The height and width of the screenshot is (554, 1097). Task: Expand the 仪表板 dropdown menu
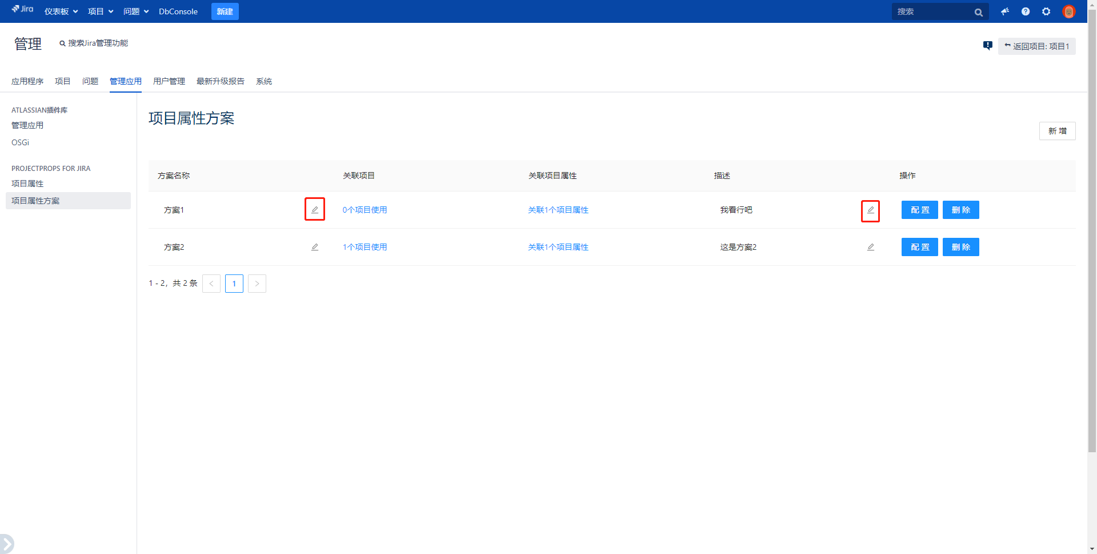(61, 11)
